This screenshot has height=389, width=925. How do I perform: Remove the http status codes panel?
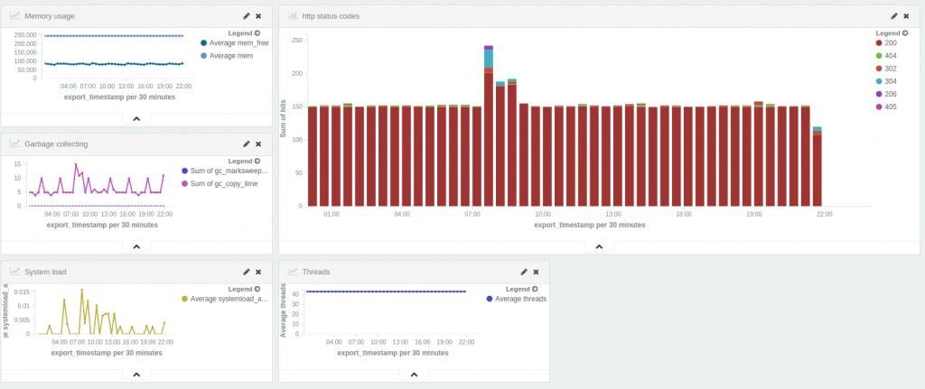(906, 16)
